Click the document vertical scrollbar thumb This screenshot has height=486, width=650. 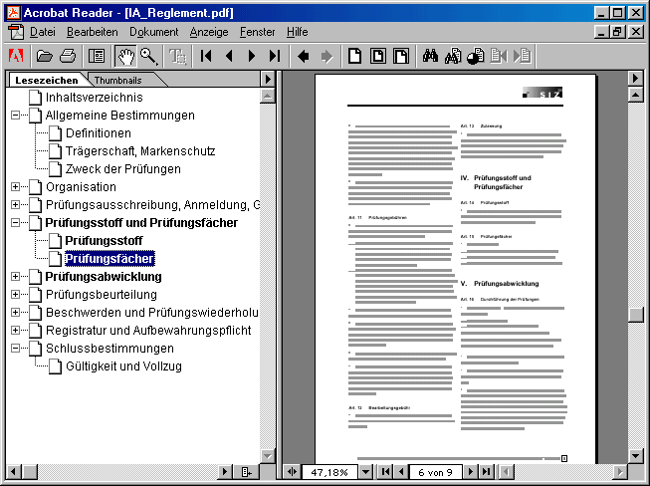pyautogui.click(x=635, y=314)
